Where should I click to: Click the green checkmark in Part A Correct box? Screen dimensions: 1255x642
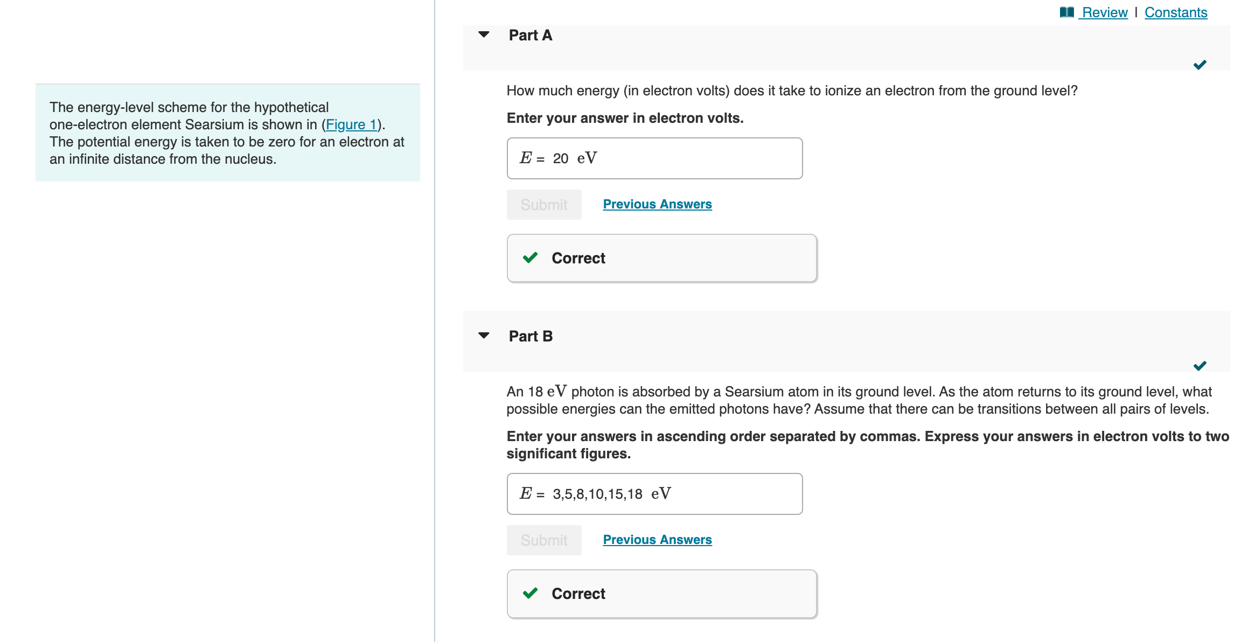pos(530,258)
